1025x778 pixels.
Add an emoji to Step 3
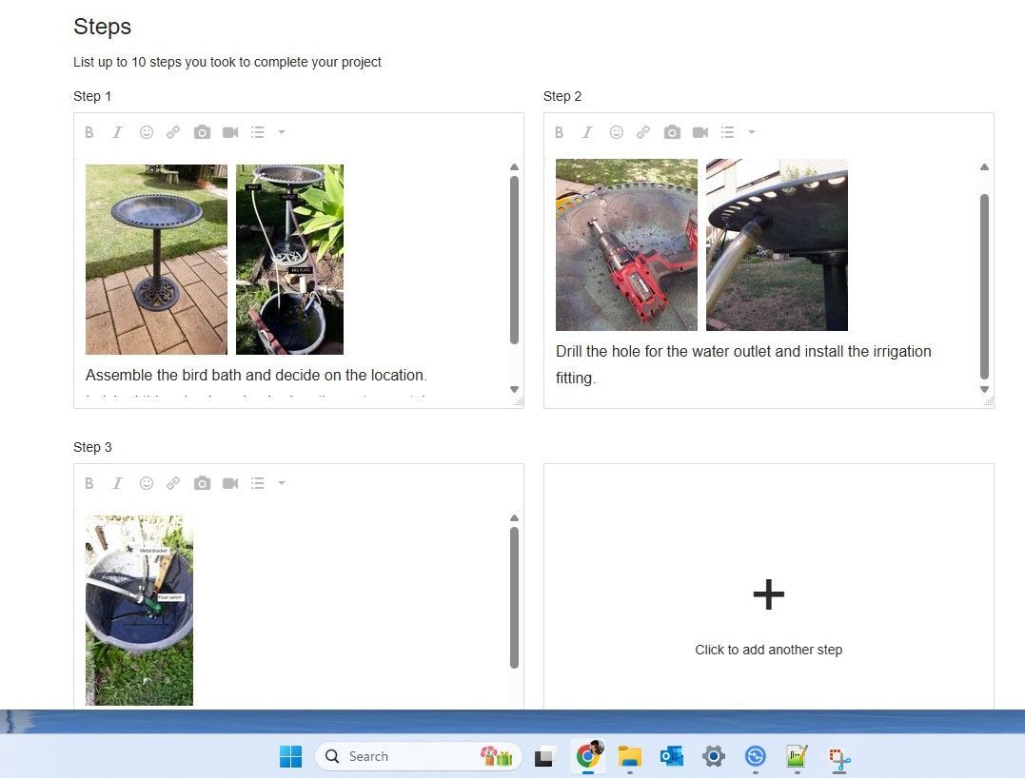[x=146, y=483]
